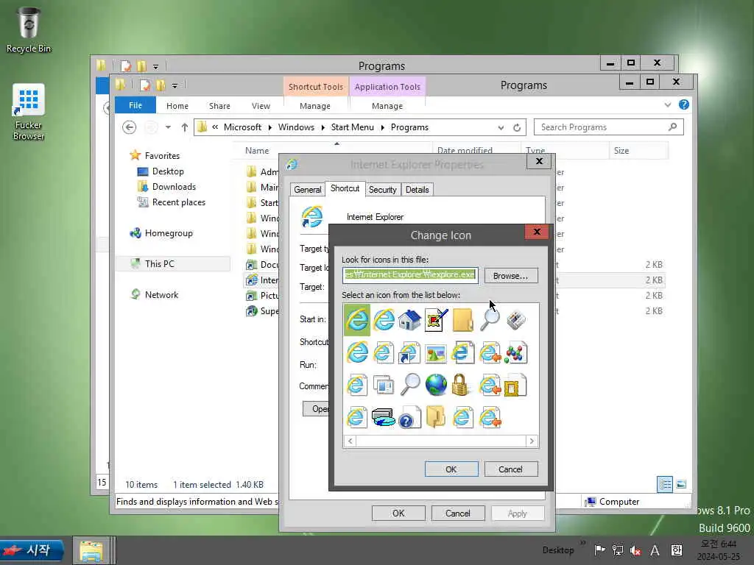This screenshot has width=754, height=565.
Task: Select the newspaper icon in Change Icon
Action: (515, 320)
